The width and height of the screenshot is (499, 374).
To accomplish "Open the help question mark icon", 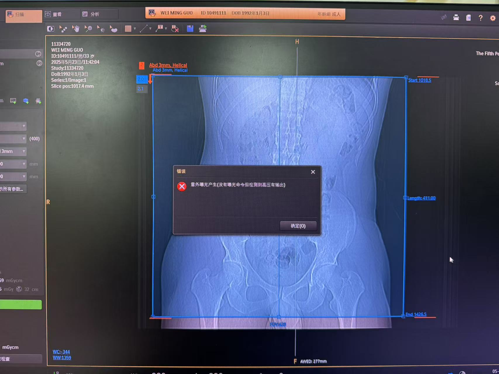I will point(481,18).
